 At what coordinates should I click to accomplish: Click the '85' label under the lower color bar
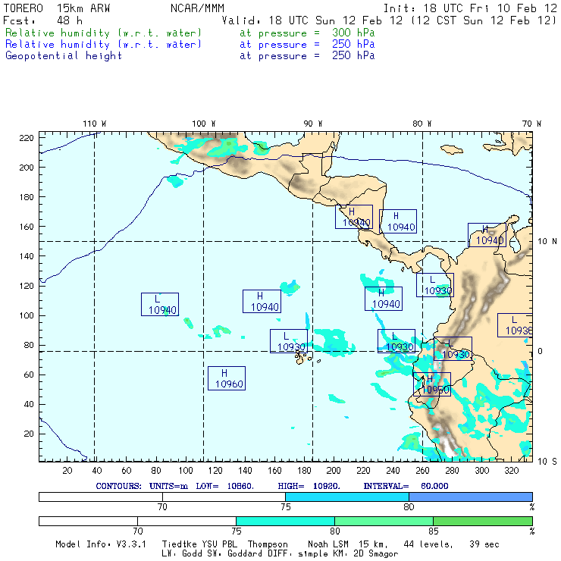coord(434,531)
